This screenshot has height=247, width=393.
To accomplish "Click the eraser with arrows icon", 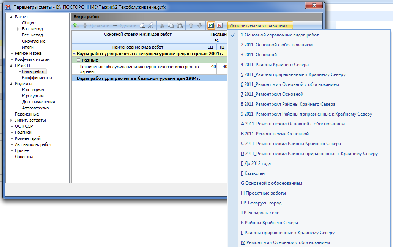I will [151, 25].
